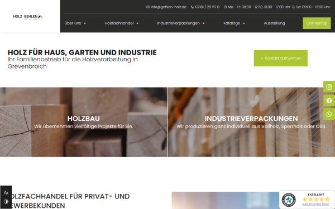Screen dimensions: 335x209
Task: Go to the Ausstellung page
Action: pos(274,23)
